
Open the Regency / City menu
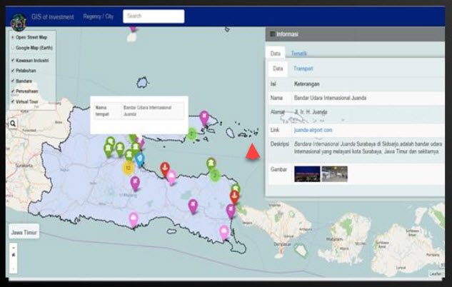click(x=99, y=16)
